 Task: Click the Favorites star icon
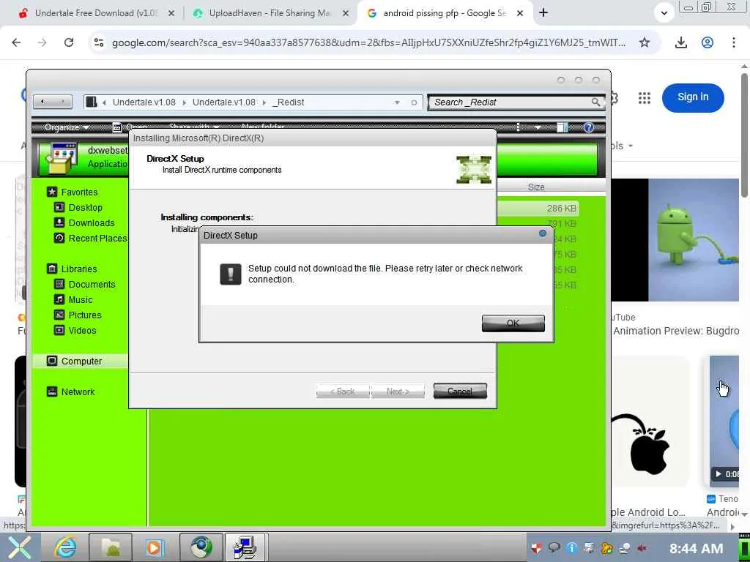click(52, 192)
